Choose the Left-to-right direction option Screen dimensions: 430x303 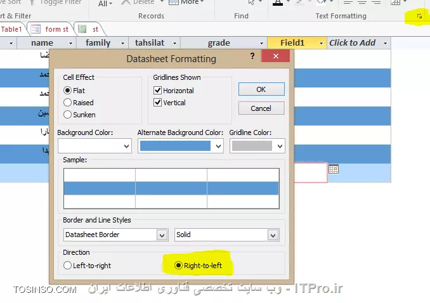[68, 266]
